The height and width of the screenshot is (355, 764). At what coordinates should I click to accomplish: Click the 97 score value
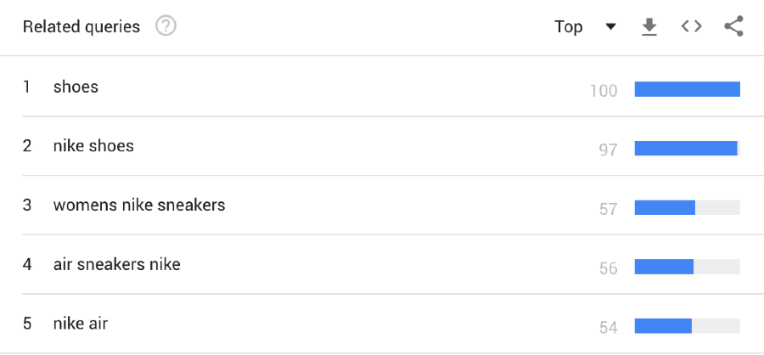(608, 150)
